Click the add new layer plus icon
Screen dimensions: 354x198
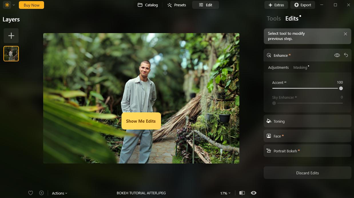click(11, 35)
